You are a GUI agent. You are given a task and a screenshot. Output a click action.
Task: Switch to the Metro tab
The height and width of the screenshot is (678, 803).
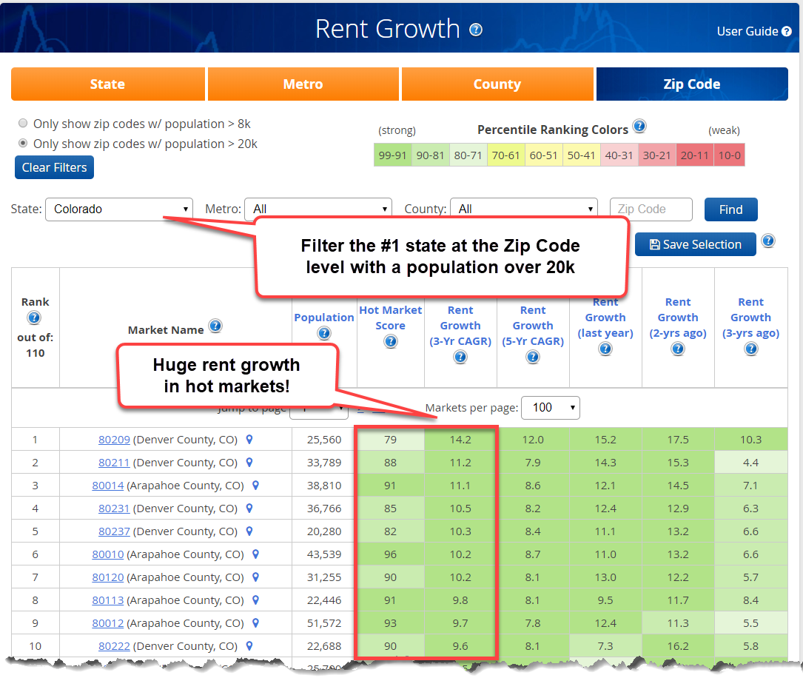click(x=303, y=84)
